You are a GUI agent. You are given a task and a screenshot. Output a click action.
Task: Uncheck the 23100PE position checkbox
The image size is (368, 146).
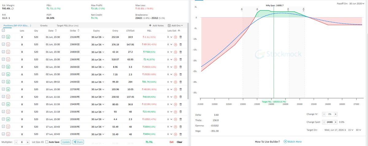[x=3, y=37]
